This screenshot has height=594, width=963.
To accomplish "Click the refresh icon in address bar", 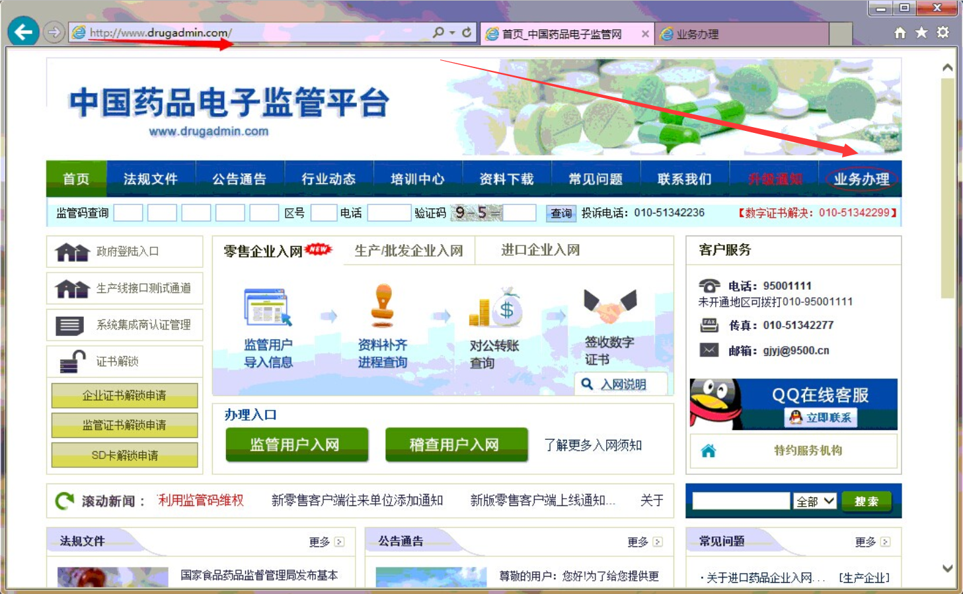I will 467,32.
